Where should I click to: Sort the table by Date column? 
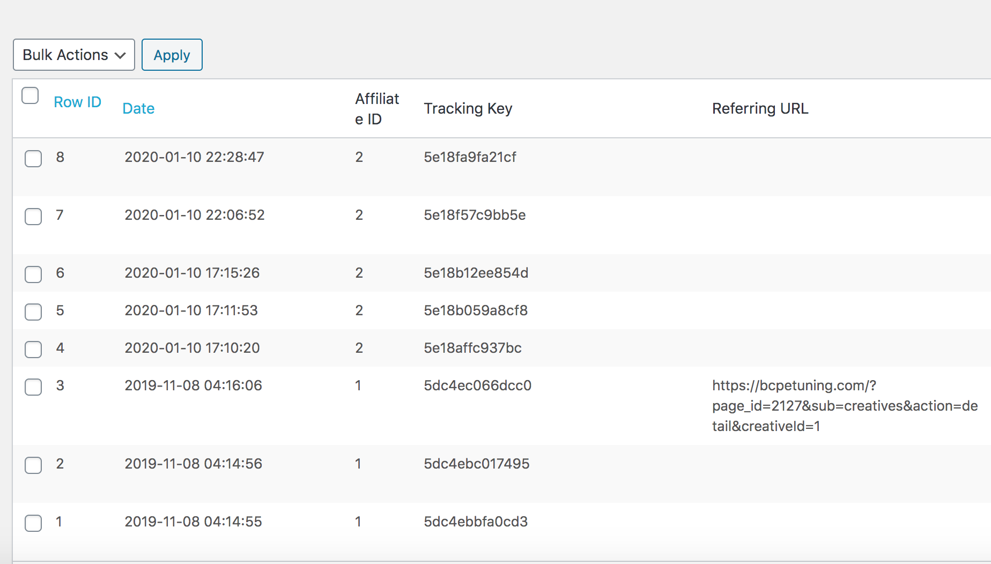(138, 108)
